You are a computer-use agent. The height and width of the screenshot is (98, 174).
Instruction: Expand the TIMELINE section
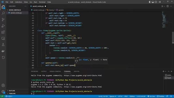[x=12, y=93]
